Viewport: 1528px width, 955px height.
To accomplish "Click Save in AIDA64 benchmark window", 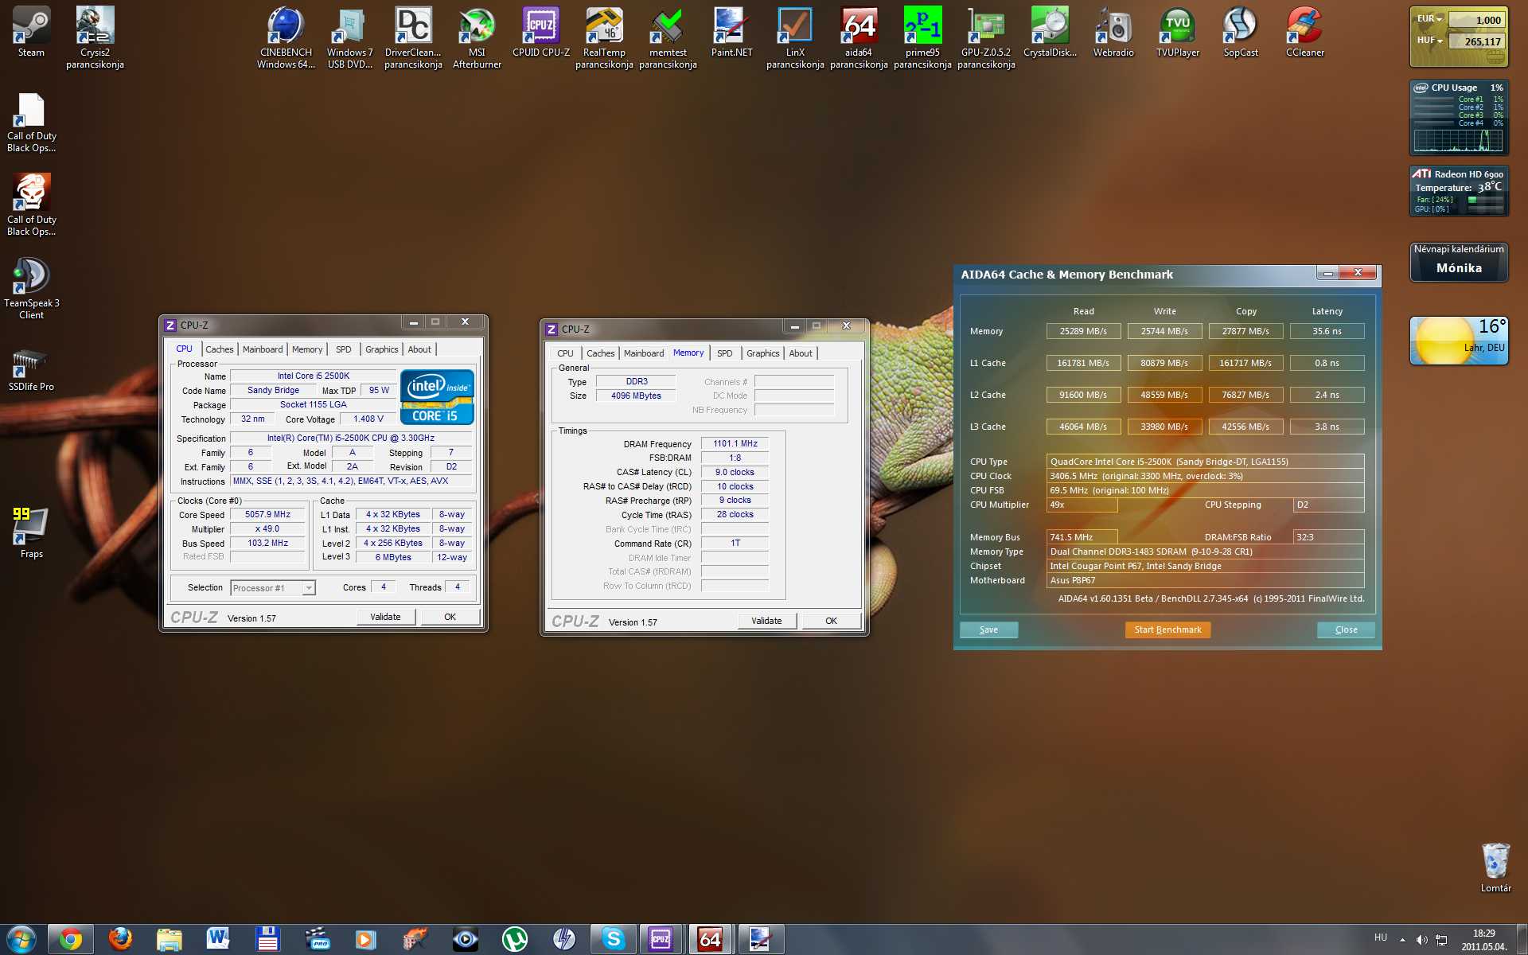I will pyautogui.click(x=988, y=630).
